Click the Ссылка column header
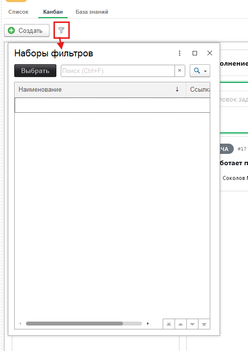248x351 pixels. pyautogui.click(x=198, y=90)
